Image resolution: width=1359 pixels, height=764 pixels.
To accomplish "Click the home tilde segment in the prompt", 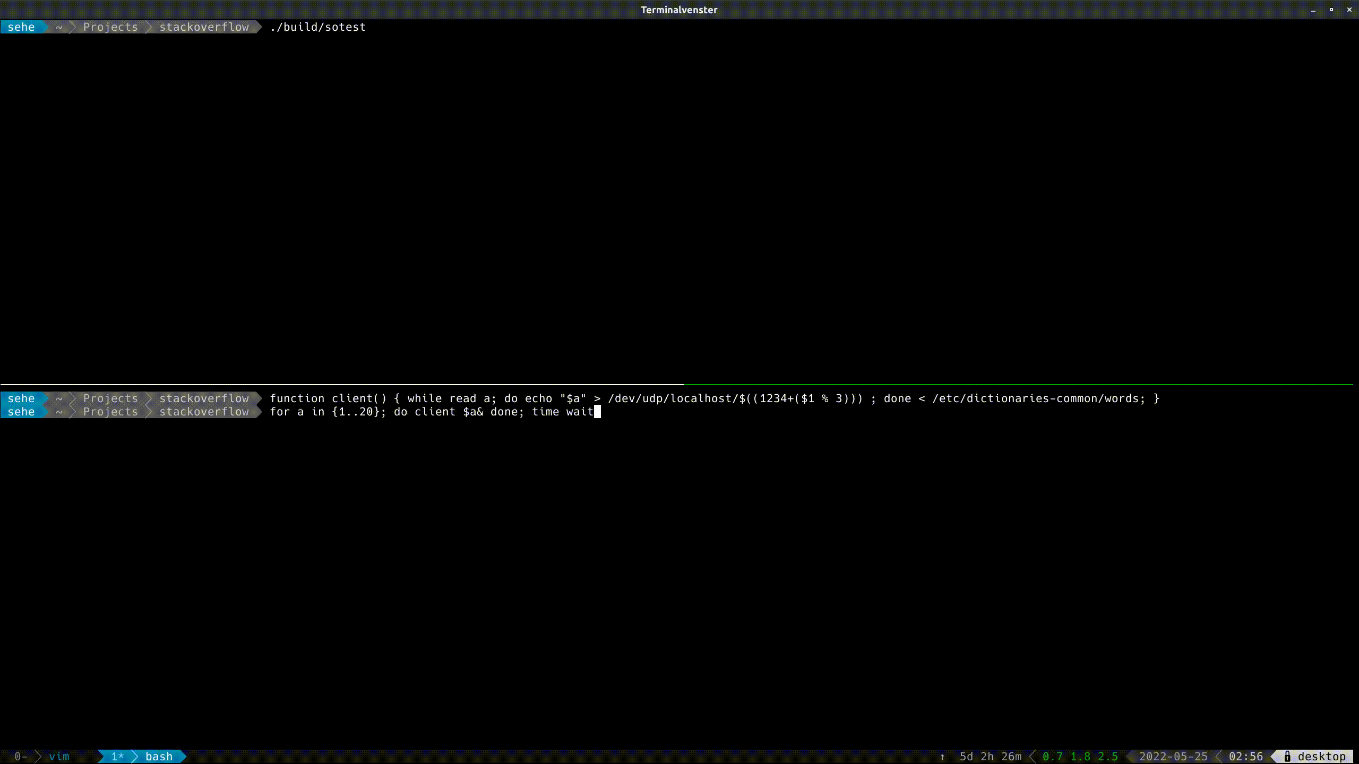I will 58,27.
